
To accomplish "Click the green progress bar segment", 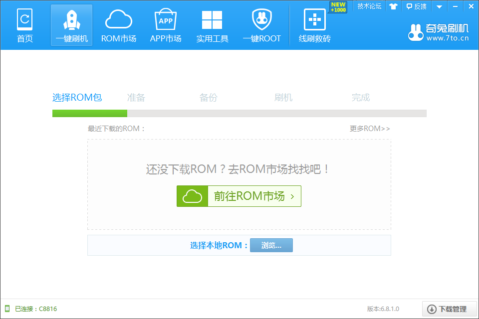I will pos(90,113).
